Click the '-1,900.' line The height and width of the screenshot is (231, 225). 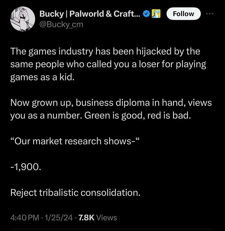point(26,167)
